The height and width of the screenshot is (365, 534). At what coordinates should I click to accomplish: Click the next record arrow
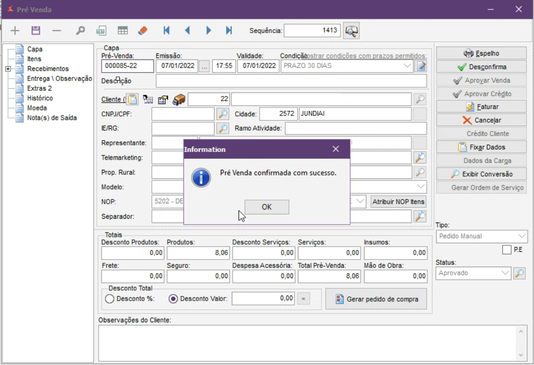[x=208, y=31]
